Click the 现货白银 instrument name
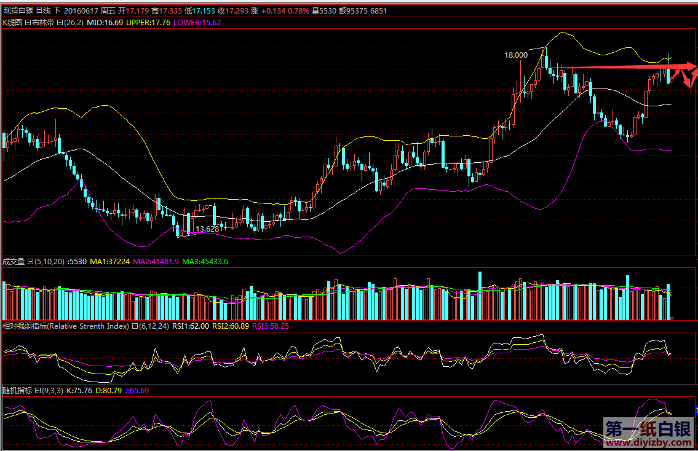698x451 pixels. pos(18,11)
